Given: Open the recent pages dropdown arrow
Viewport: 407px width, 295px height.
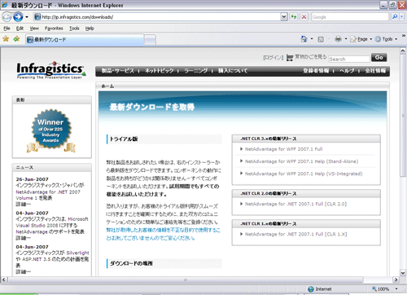Looking at the screenshot, I should tap(27, 17).
